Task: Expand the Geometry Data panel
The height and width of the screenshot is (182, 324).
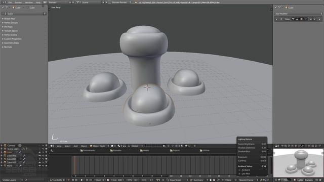Action: (x=11, y=43)
